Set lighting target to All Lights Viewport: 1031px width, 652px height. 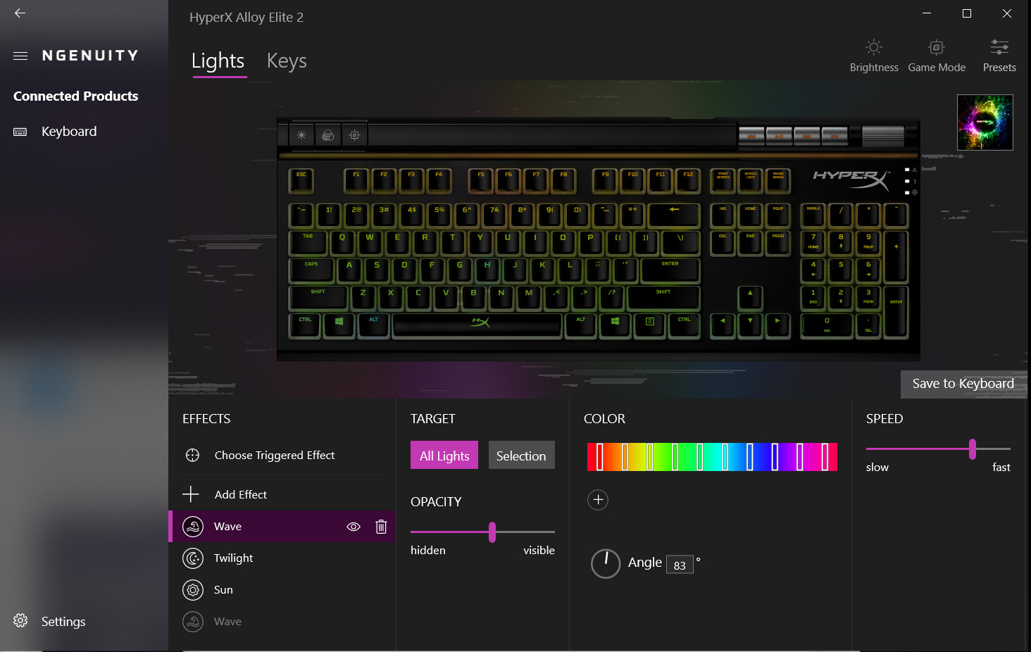pos(444,455)
